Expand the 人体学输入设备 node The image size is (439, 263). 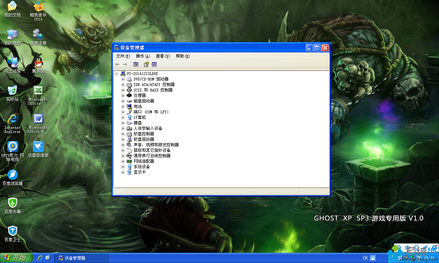coord(123,128)
